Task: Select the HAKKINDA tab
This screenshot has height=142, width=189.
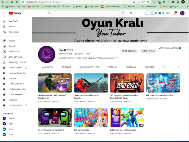Action: (x=149, y=67)
